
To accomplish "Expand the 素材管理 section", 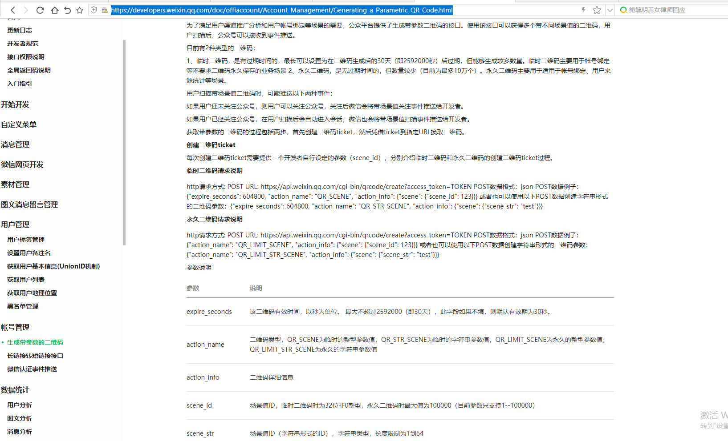I will (x=15, y=184).
